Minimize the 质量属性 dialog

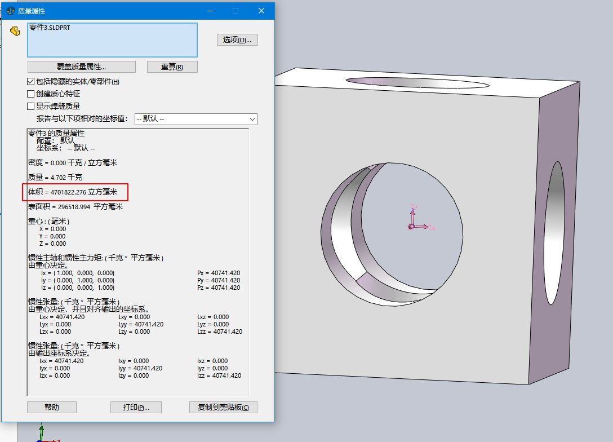[210, 11]
